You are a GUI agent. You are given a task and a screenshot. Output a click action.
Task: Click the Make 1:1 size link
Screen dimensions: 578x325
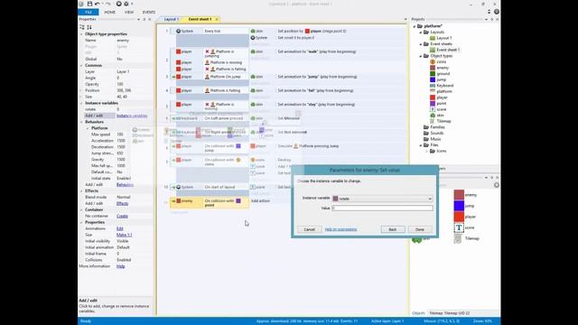pyautogui.click(x=125, y=235)
